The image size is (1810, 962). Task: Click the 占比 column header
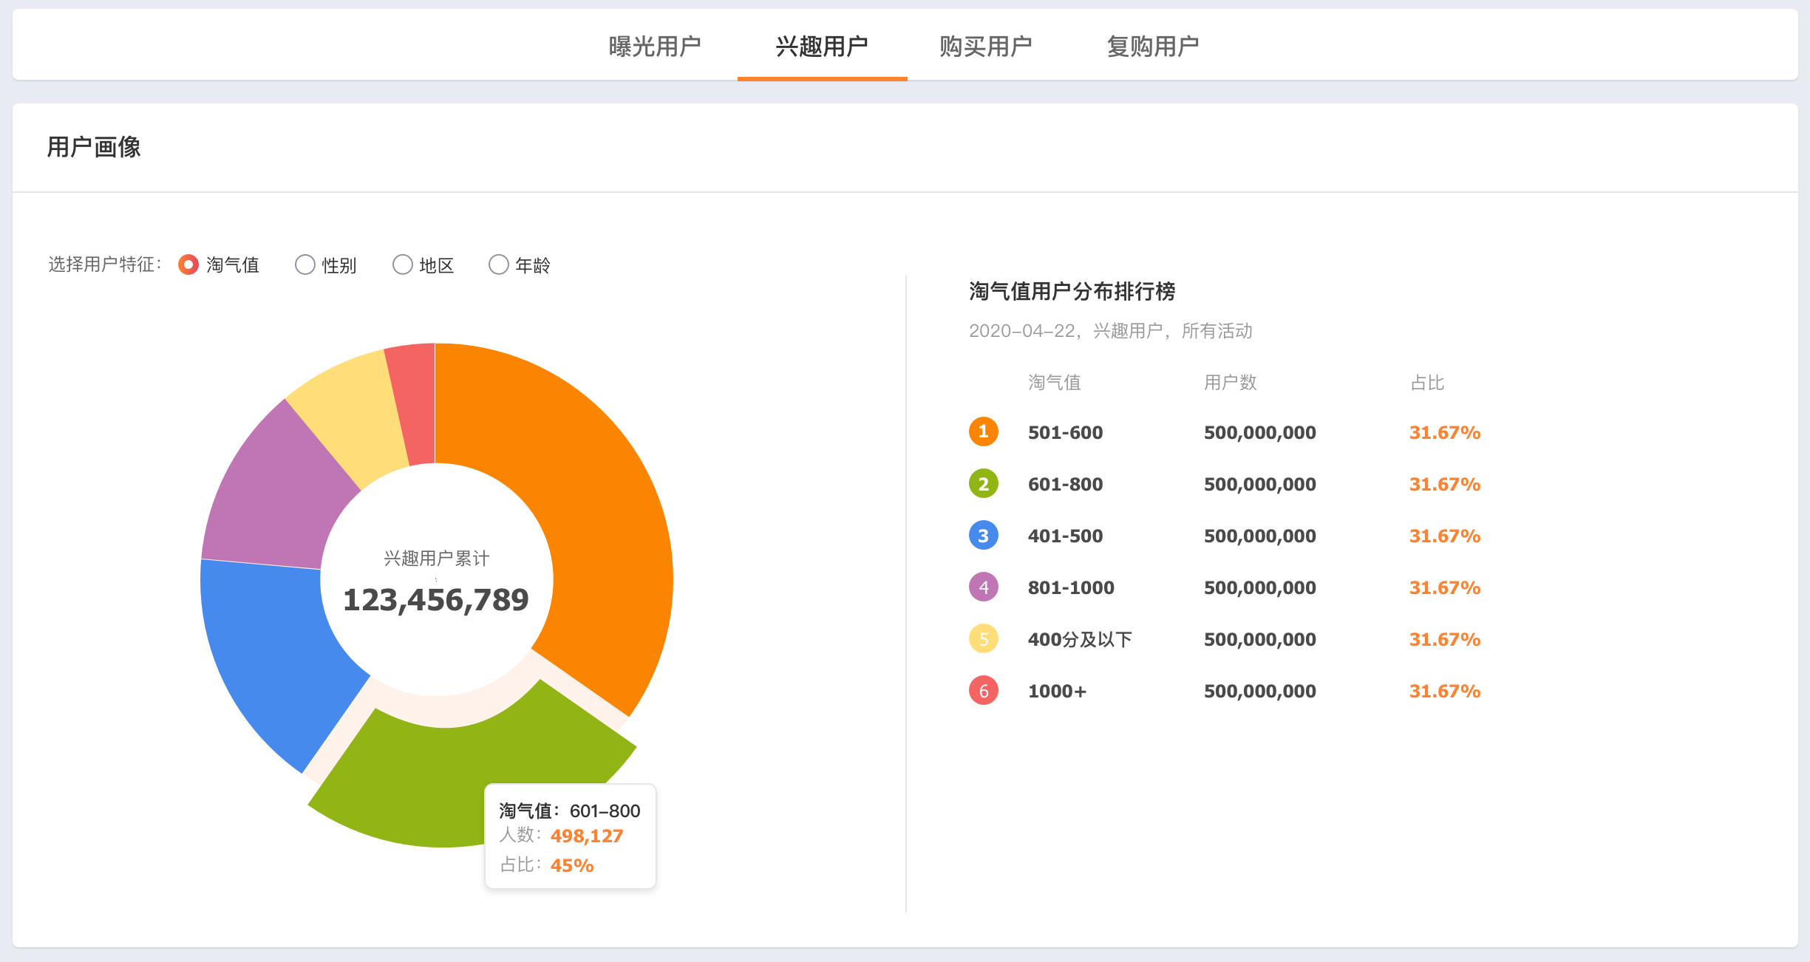pyautogui.click(x=1427, y=382)
